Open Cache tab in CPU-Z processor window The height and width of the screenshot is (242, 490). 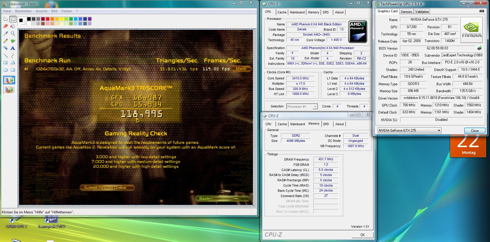(x=282, y=12)
